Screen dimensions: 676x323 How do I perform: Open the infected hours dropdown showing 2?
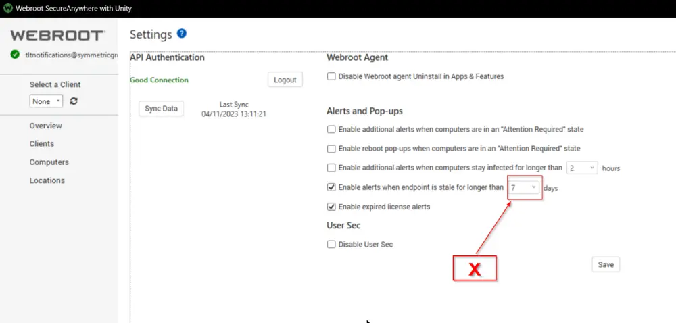click(x=581, y=168)
